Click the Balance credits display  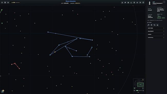point(75,3)
